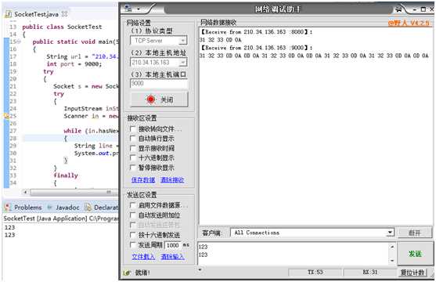Screen dimensions: 436x282
Task: Open the local host address dropdown
Action: 182,63
